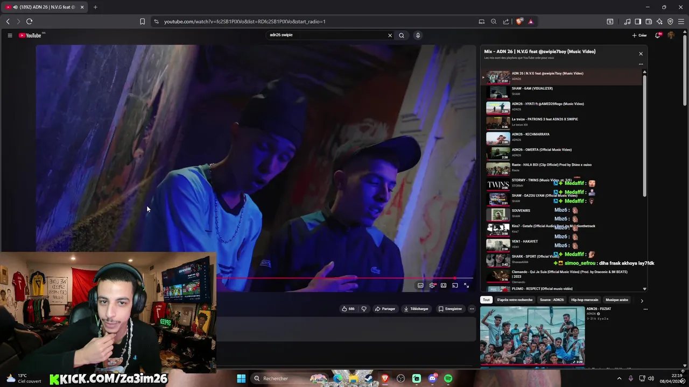Open YouTube notifications bell
The image size is (689, 387).
click(x=658, y=35)
